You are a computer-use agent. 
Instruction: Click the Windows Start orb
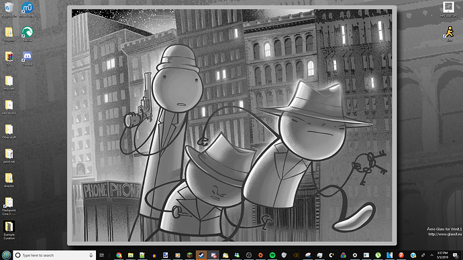(x=6, y=255)
